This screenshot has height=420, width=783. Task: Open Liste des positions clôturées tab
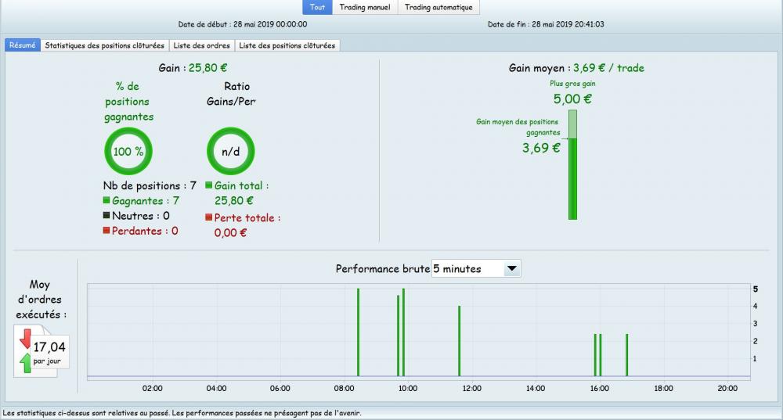(x=287, y=45)
